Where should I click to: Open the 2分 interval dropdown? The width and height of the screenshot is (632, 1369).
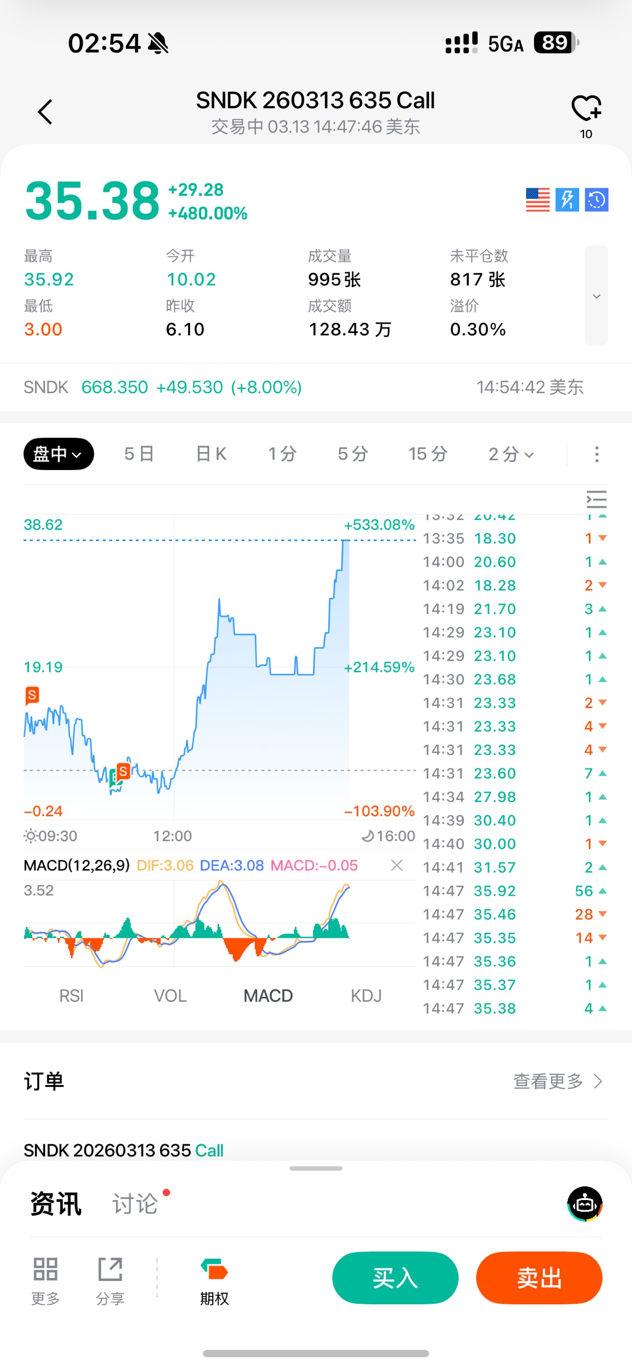(x=511, y=454)
